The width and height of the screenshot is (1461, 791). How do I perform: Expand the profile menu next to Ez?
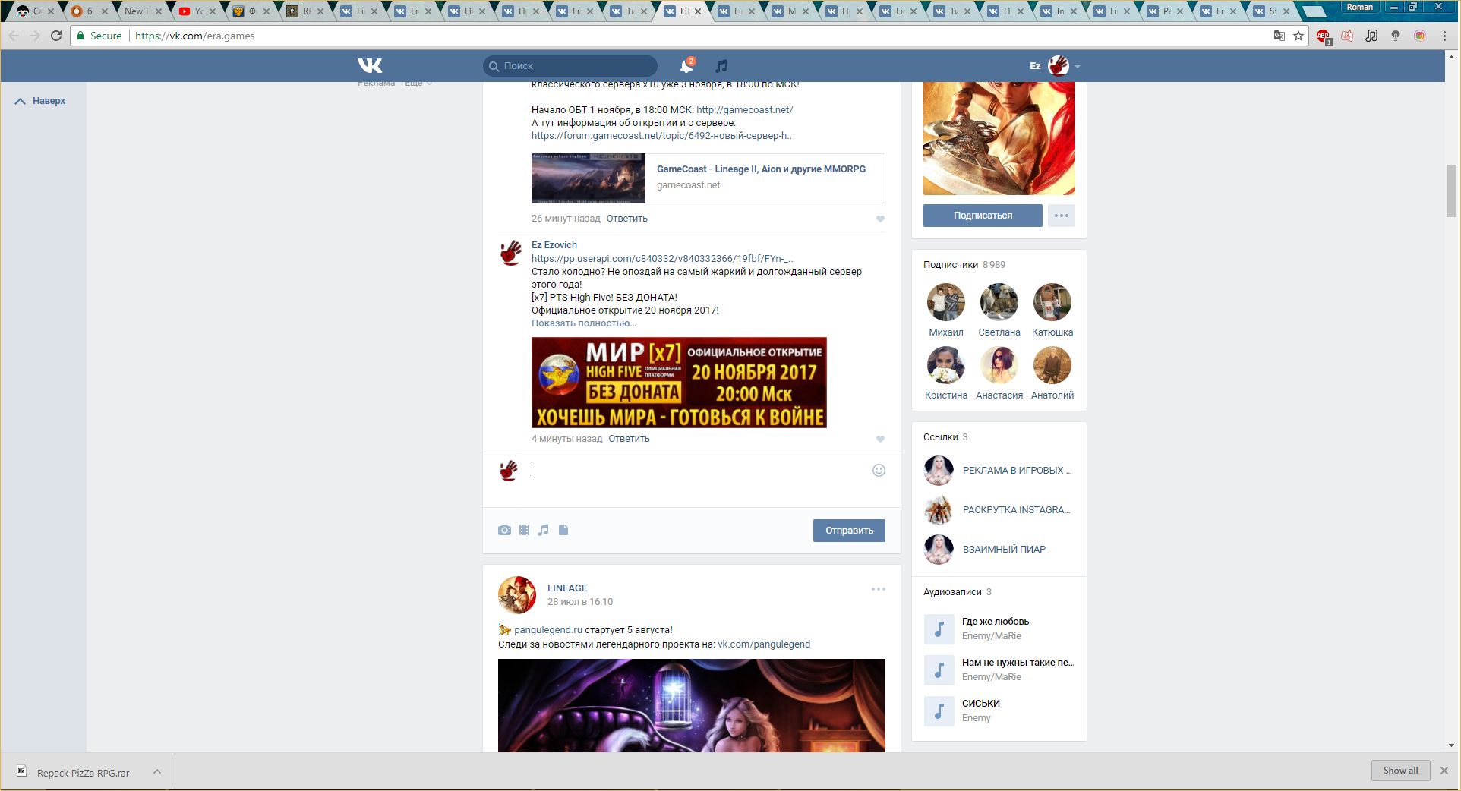tap(1077, 67)
